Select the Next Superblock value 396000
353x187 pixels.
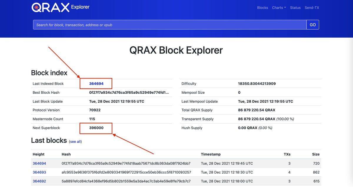tap(96, 128)
